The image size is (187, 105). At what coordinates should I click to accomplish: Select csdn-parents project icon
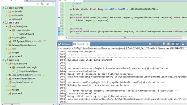tap(6, 8)
